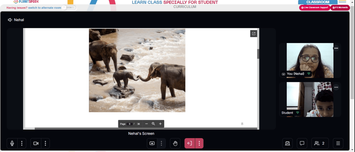The height and width of the screenshot is (152, 355).
Task: Select the You (Nehal) video tile
Action: coord(310,60)
